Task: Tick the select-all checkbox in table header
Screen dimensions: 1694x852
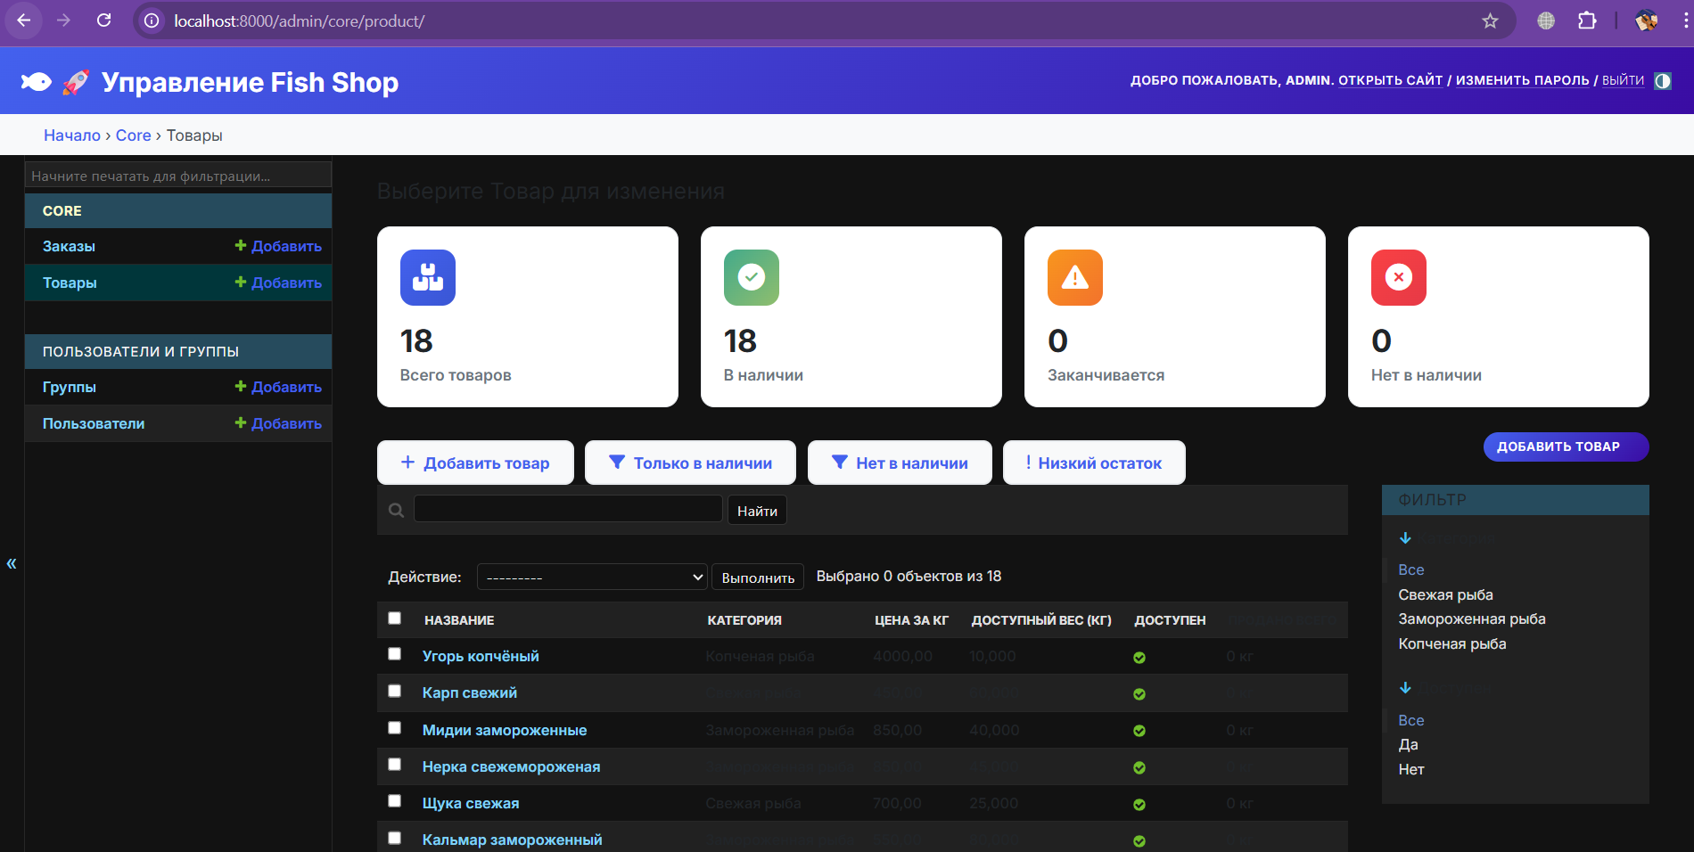Action: 395,619
